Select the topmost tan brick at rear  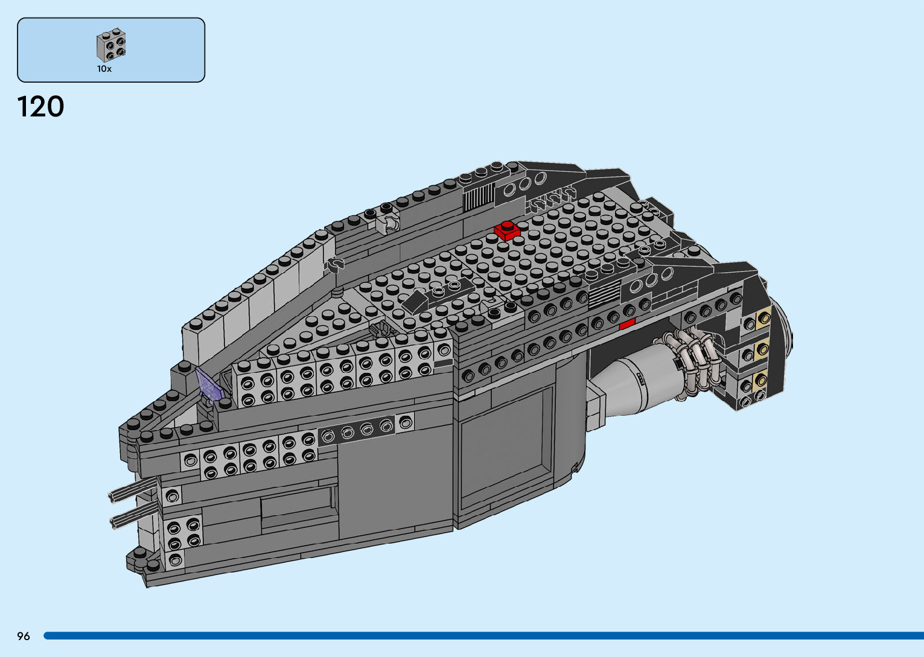coord(763,319)
